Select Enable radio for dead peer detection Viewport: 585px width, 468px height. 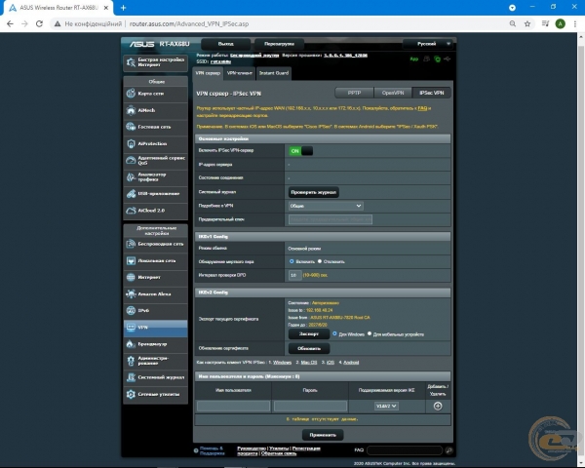point(292,261)
